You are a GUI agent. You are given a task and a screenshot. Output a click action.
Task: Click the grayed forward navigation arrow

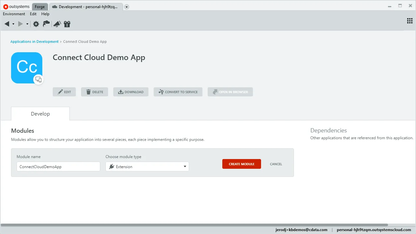click(x=20, y=24)
